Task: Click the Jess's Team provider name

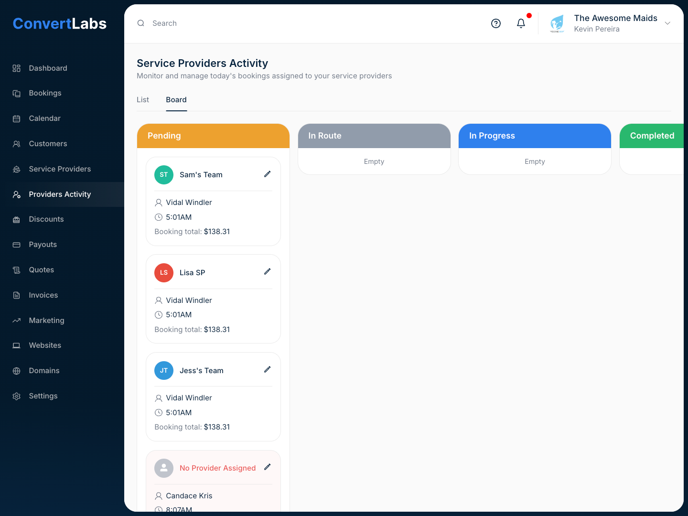Action: [x=202, y=371]
